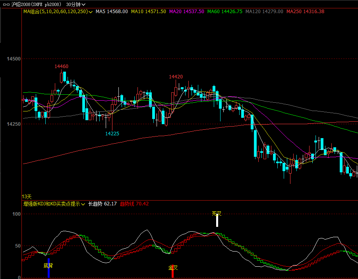Image resolution: width=358 pixels, height=279 pixels.
Task: Click the 14460 high price label
Action: [62, 66]
